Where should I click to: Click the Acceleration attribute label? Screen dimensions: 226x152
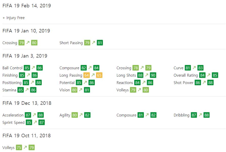click(x=13, y=115)
